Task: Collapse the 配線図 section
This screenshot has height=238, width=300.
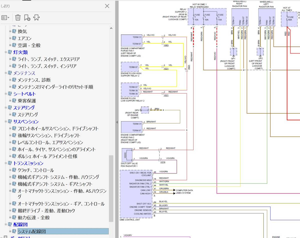Action: tap(6, 225)
